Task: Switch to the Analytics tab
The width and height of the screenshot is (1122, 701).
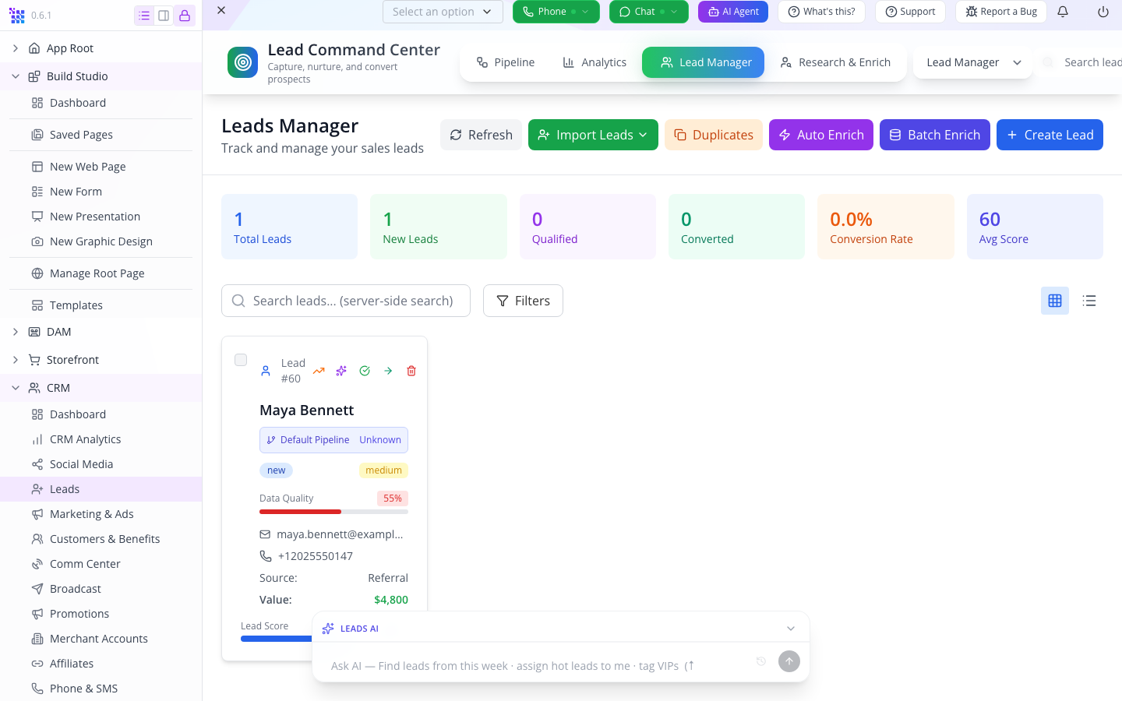Action: coord(595,62)
